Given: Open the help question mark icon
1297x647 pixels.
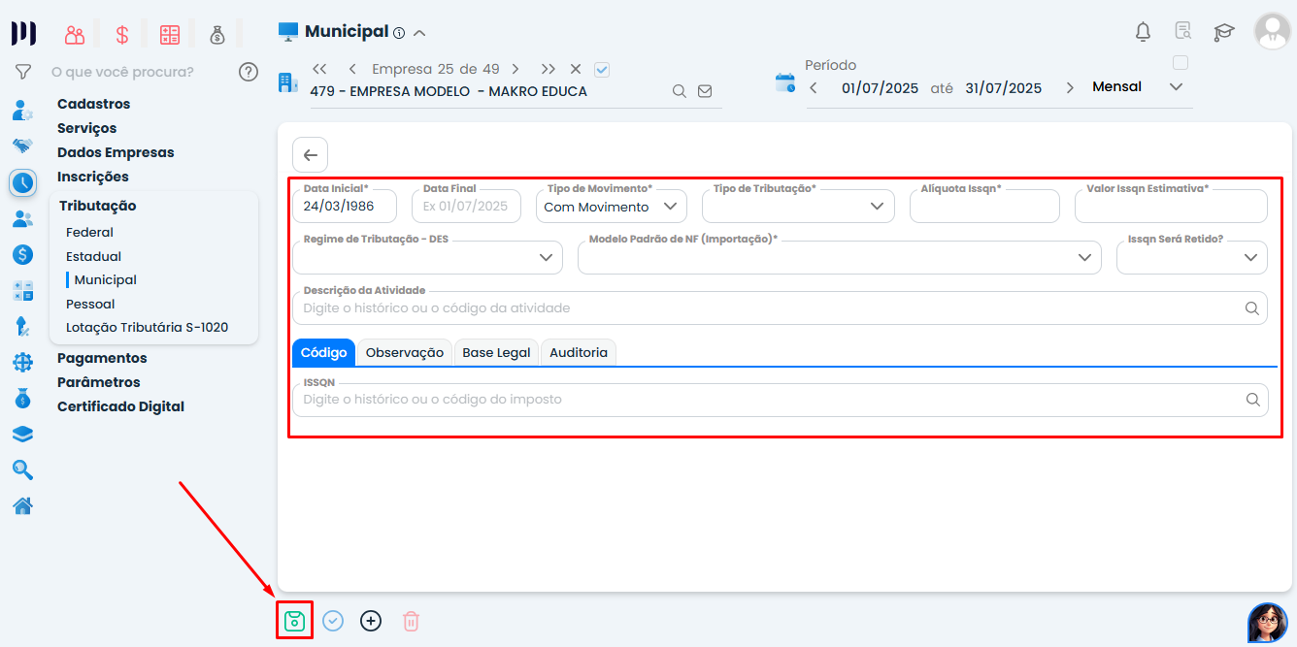Looking at the screenshot, I should click(x=249, y=72).
